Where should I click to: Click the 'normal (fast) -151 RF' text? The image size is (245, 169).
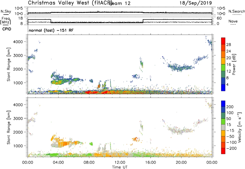click(51, 30)
